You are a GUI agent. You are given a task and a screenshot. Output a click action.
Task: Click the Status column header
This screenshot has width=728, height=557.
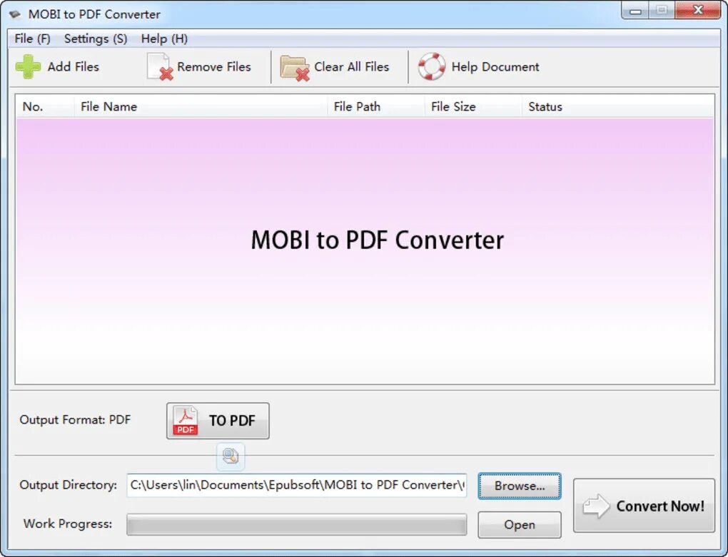[618, 107]
